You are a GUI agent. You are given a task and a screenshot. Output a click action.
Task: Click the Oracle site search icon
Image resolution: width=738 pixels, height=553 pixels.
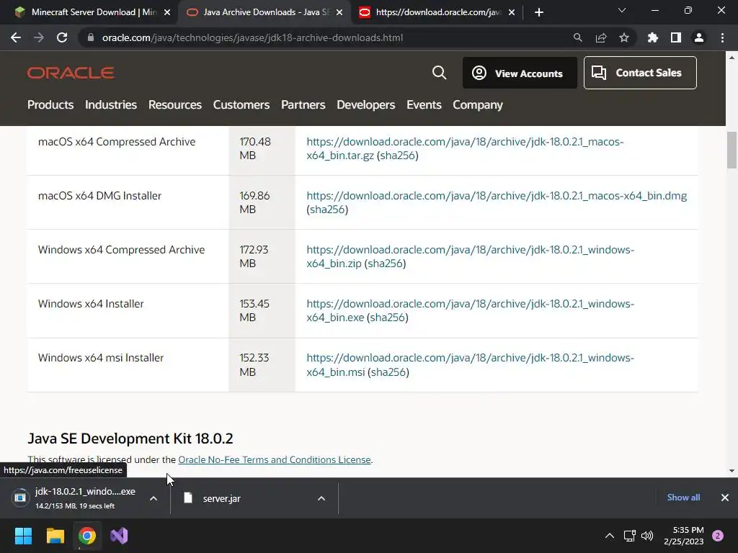point(439,73)
